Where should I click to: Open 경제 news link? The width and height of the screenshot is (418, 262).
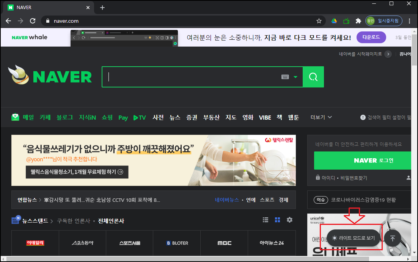click(x=283, y=200)
